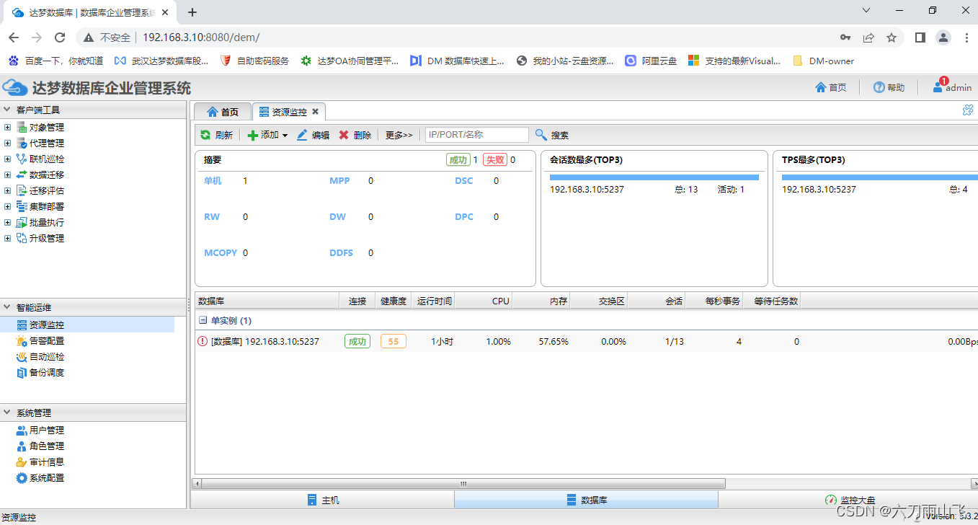Sort by CPU column header
Viewport: 978px width, 525px height.
(x=483, y=301)
